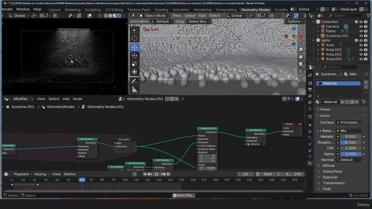
Task: Select the Move tool in viewport toolbar
Action: point(134,48)
